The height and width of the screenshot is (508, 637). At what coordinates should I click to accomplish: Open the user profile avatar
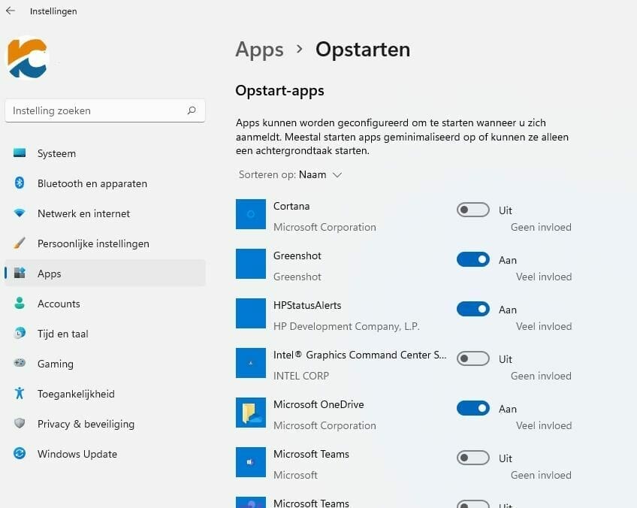click(x=28, y=57)
